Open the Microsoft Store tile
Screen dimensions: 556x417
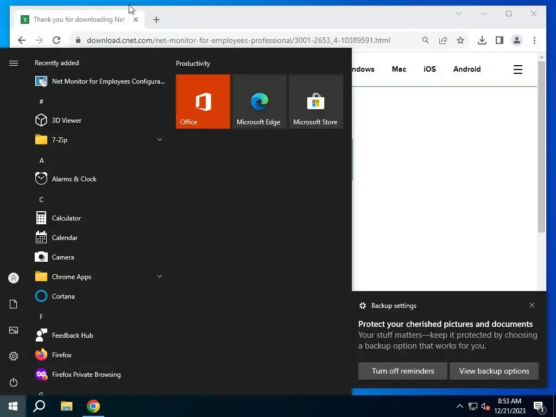[x=316, y=102]
